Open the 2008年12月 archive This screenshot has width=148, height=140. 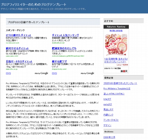tap(109, 137)
